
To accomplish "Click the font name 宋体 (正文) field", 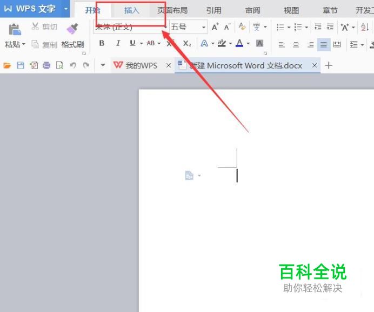I will click(130, 27).
